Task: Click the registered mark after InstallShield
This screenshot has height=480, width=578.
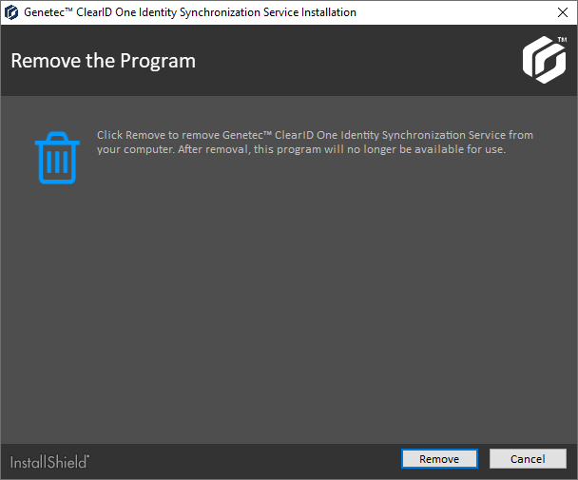Action: click(x=88, y=457)
